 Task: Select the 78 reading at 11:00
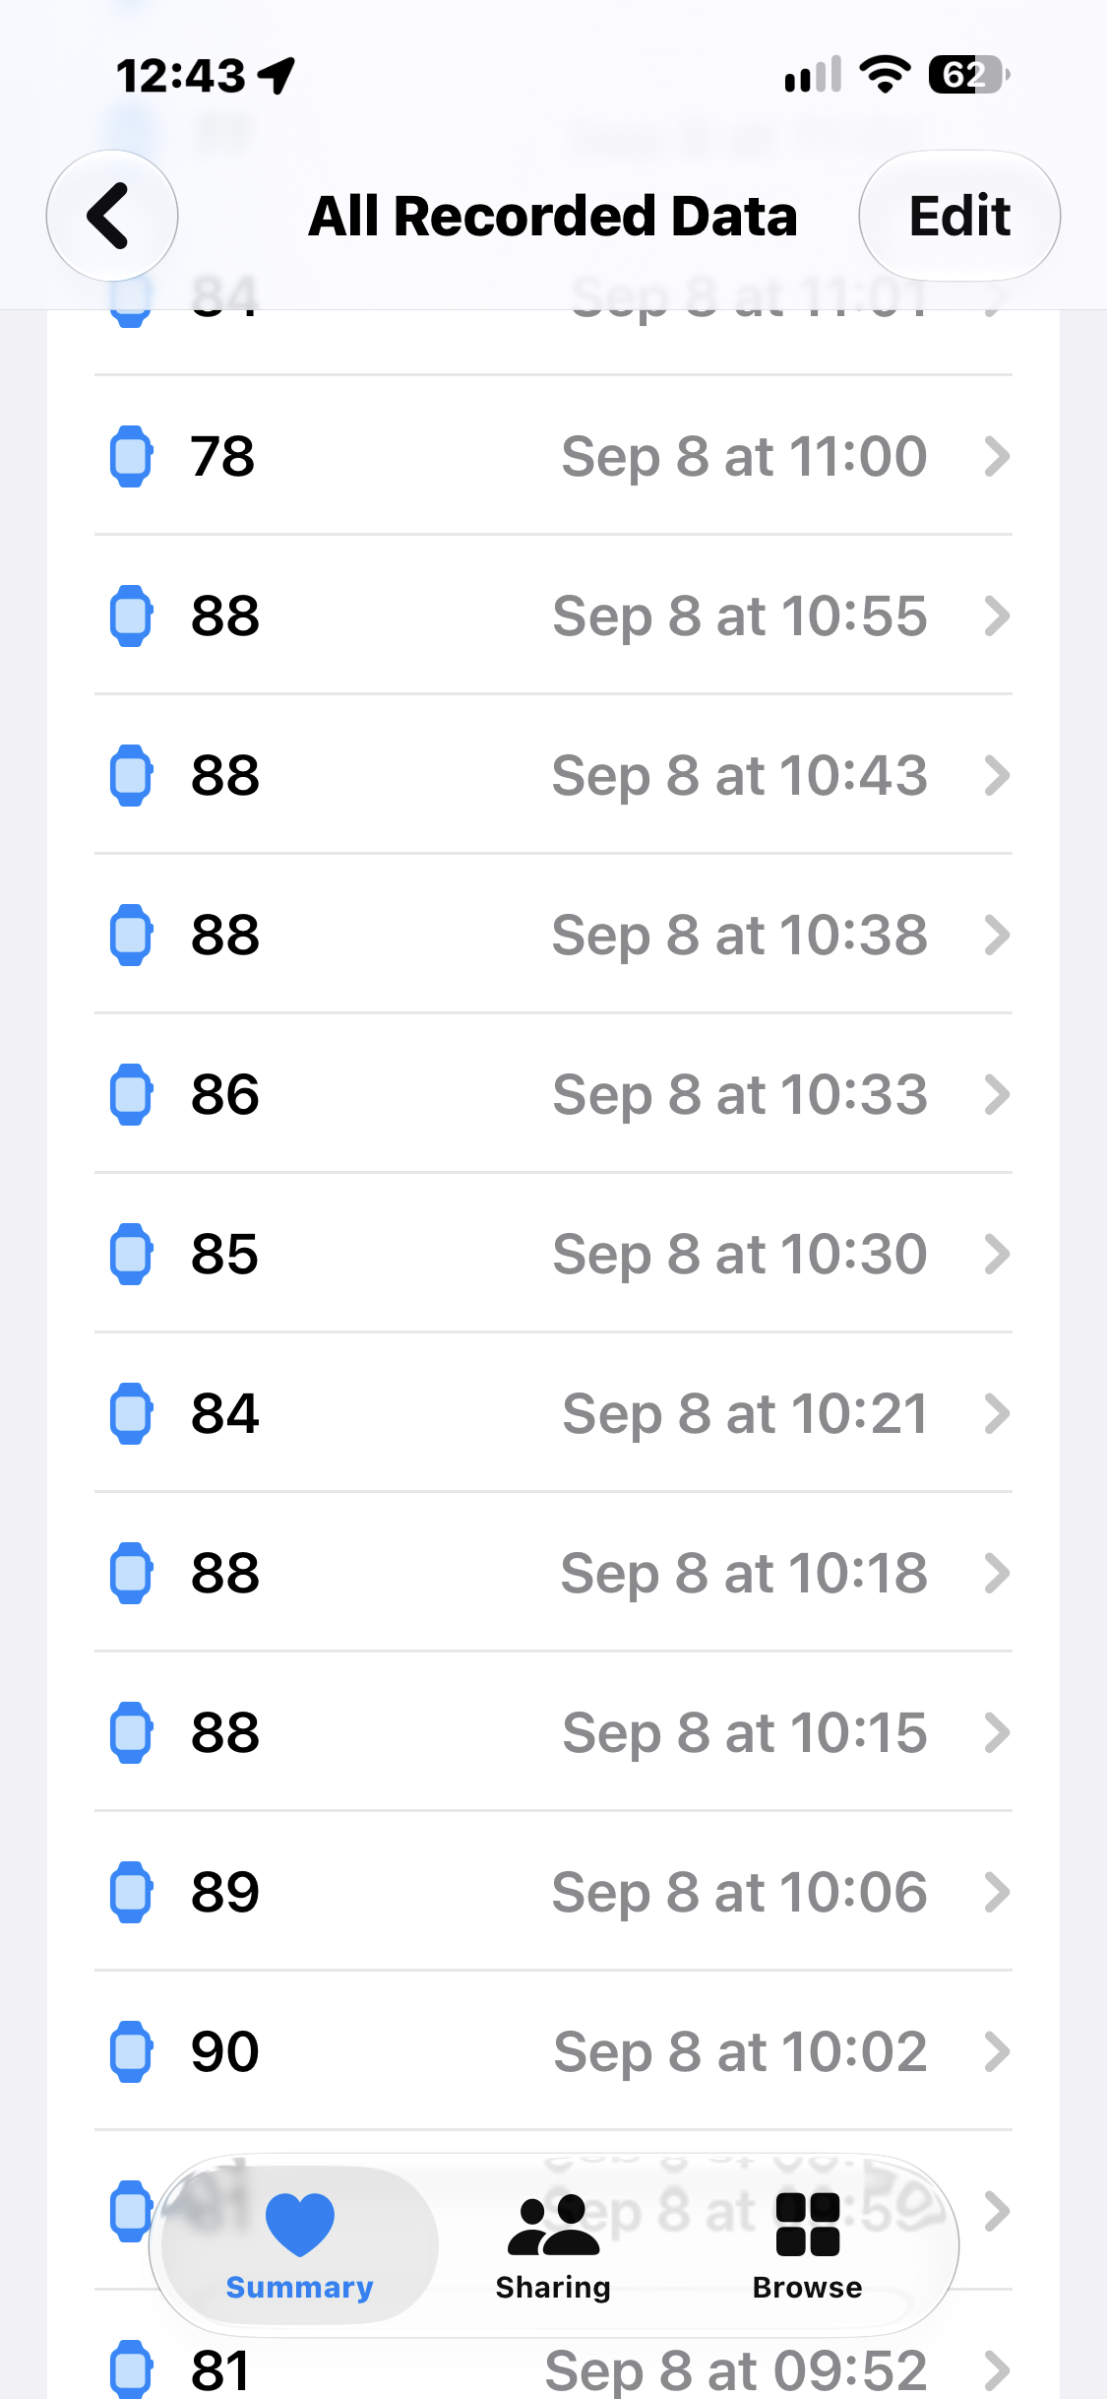tap(553, 456)
